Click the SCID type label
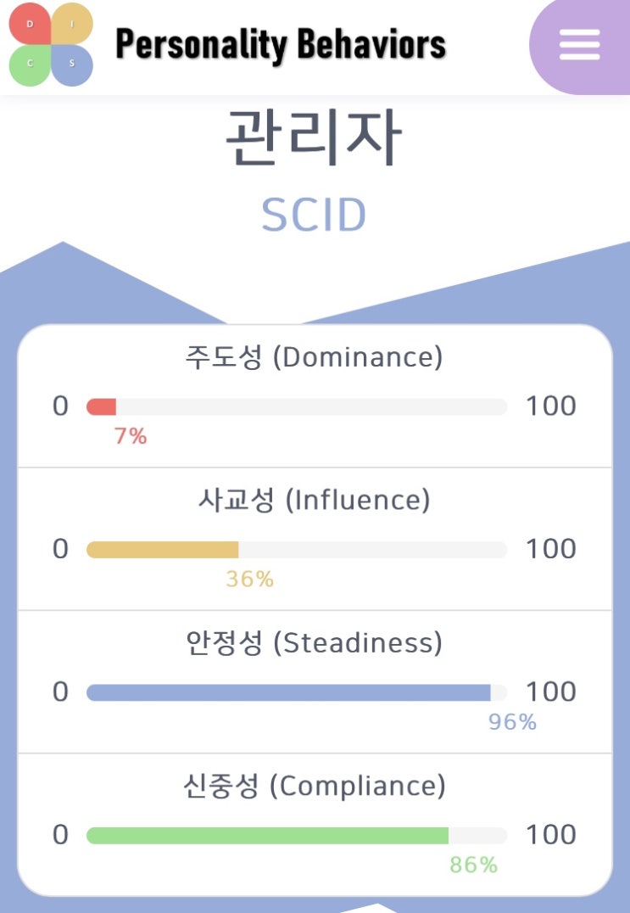 point(314,215)
